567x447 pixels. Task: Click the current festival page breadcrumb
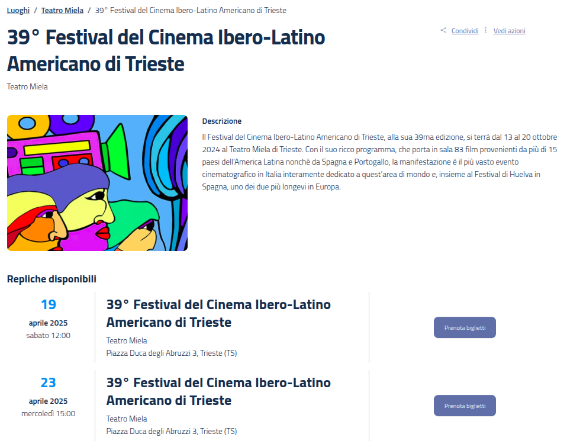[x=191, y=11]
